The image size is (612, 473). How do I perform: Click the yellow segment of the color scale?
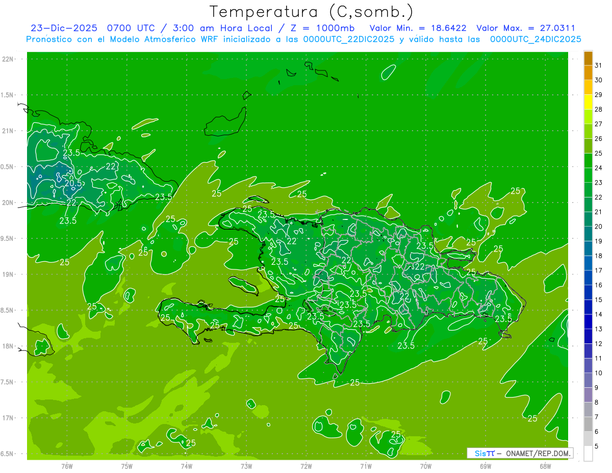[589, 102]
